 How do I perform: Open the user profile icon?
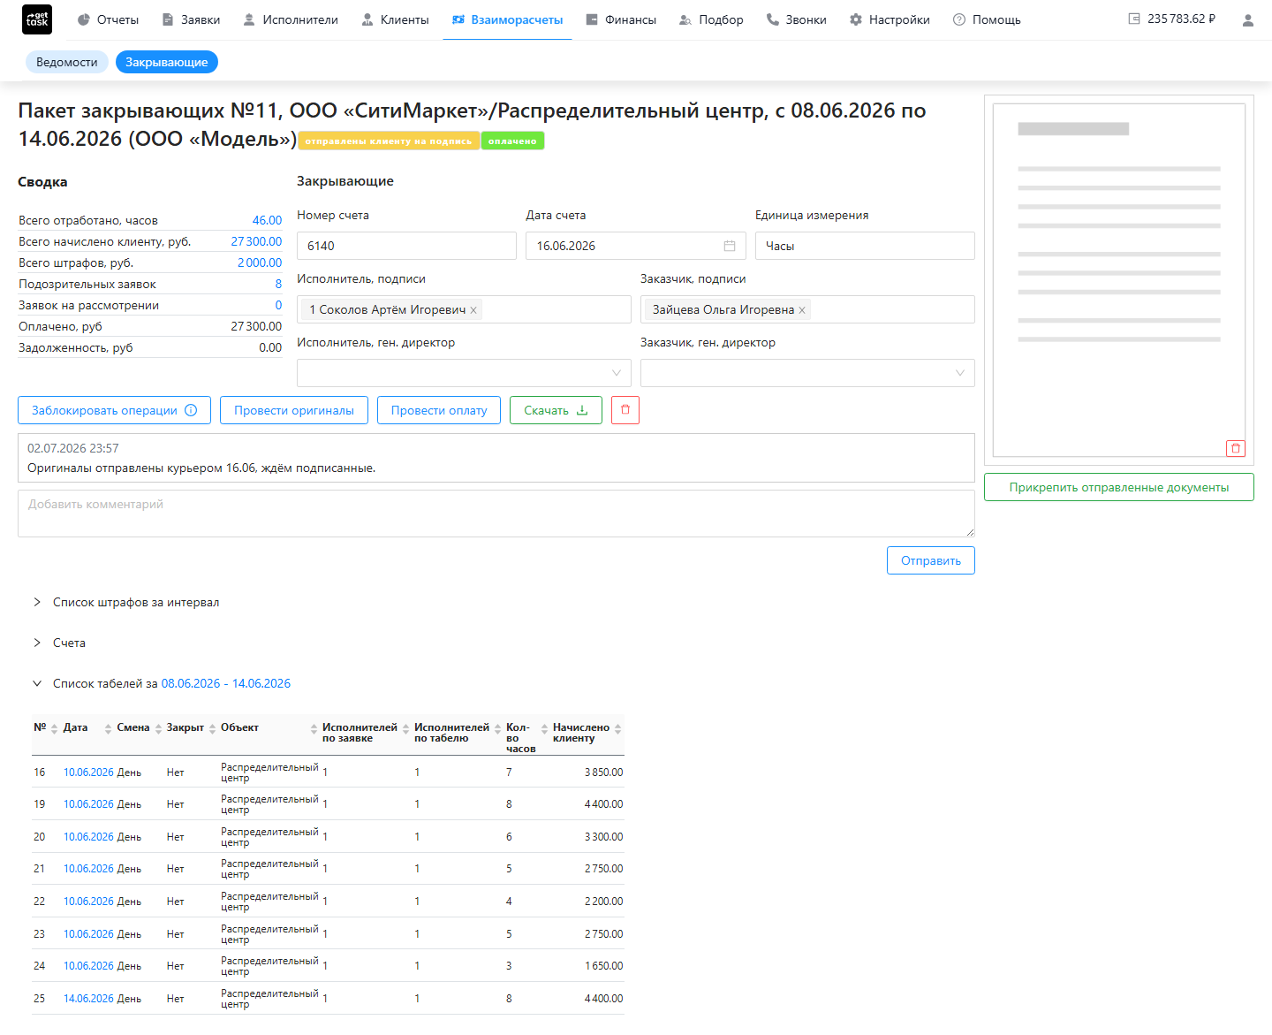click(1247, 19)
